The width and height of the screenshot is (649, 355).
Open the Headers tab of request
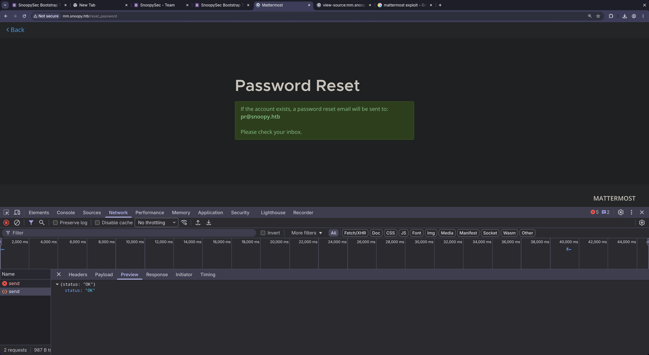(78, 274)
